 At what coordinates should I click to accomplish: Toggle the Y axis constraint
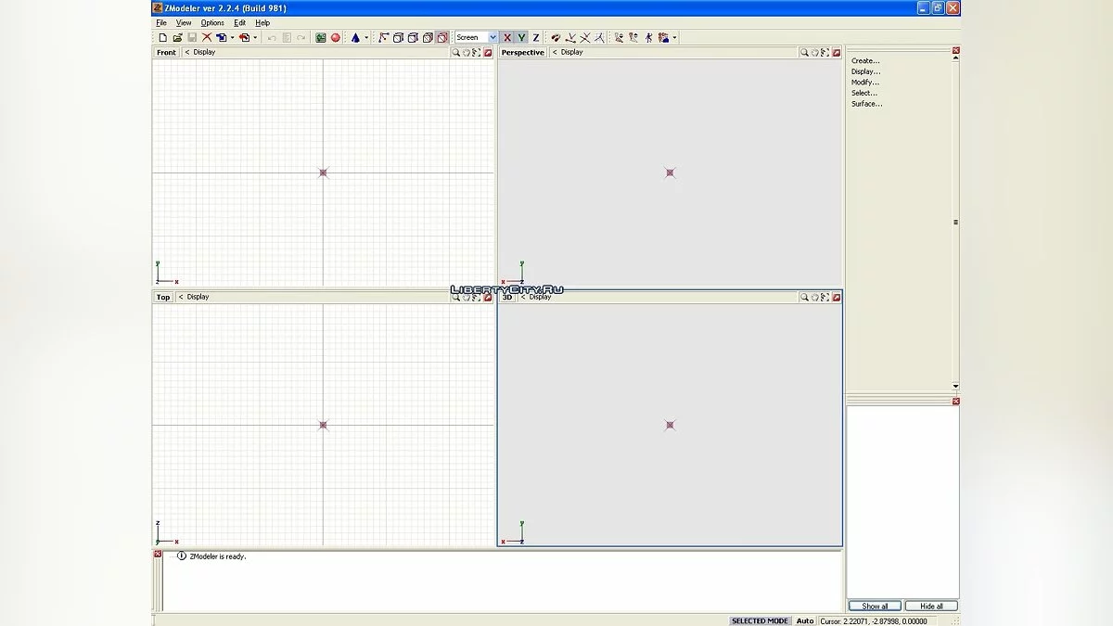(520, 37)
